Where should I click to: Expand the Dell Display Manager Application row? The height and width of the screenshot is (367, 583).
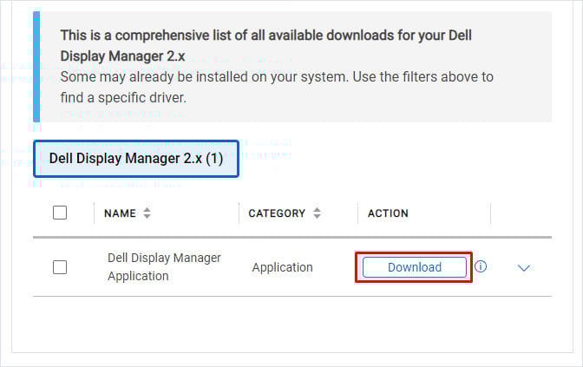(523, 268)
